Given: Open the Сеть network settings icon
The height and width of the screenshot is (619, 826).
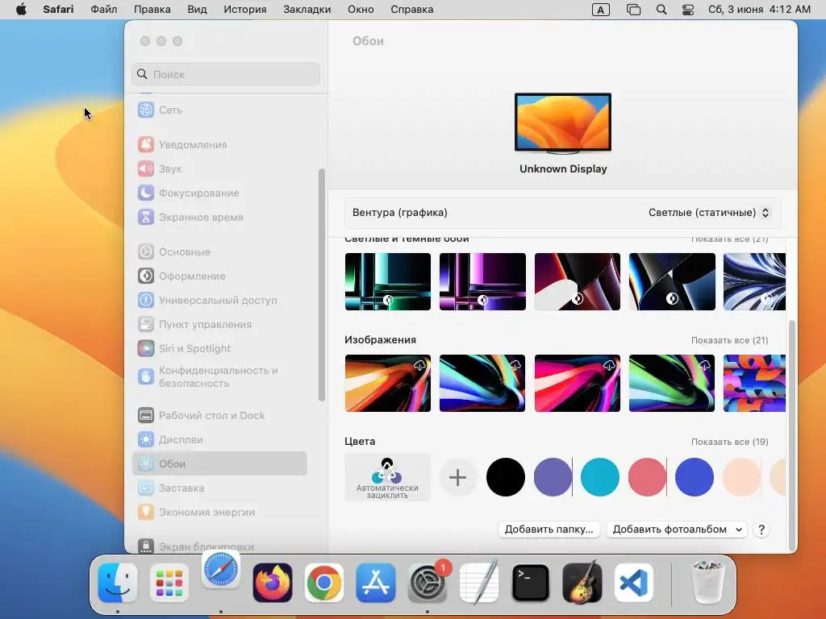Looking at the screenshot, I should pyautogui.click(x=146, y=110).
